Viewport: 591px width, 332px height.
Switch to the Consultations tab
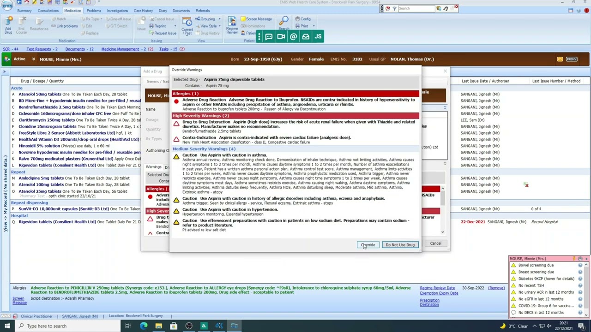48,11
